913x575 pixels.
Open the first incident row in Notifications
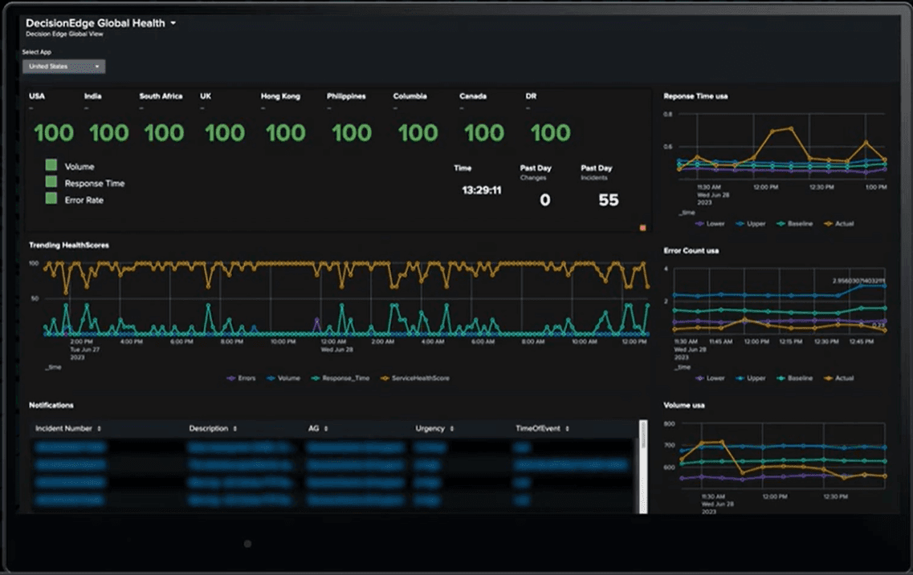[71, 447]
